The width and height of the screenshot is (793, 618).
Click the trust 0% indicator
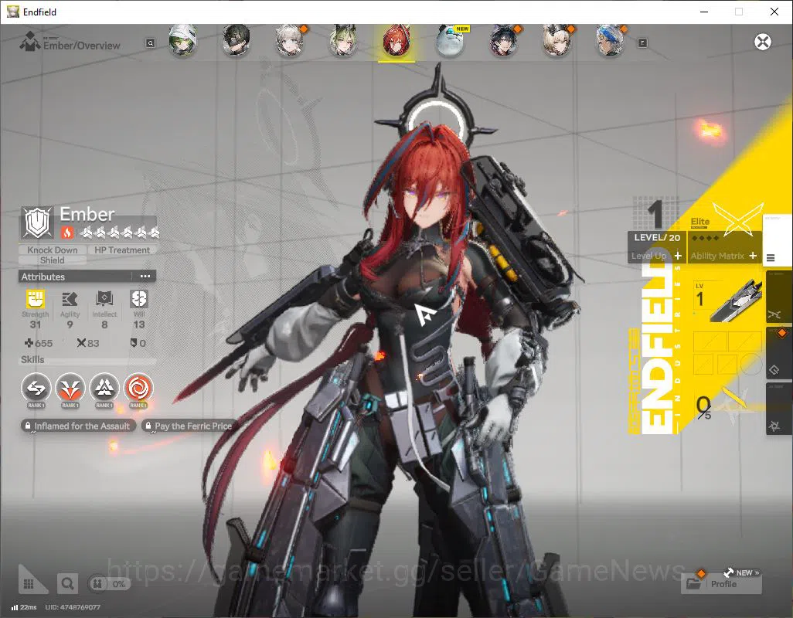(109, 584)
